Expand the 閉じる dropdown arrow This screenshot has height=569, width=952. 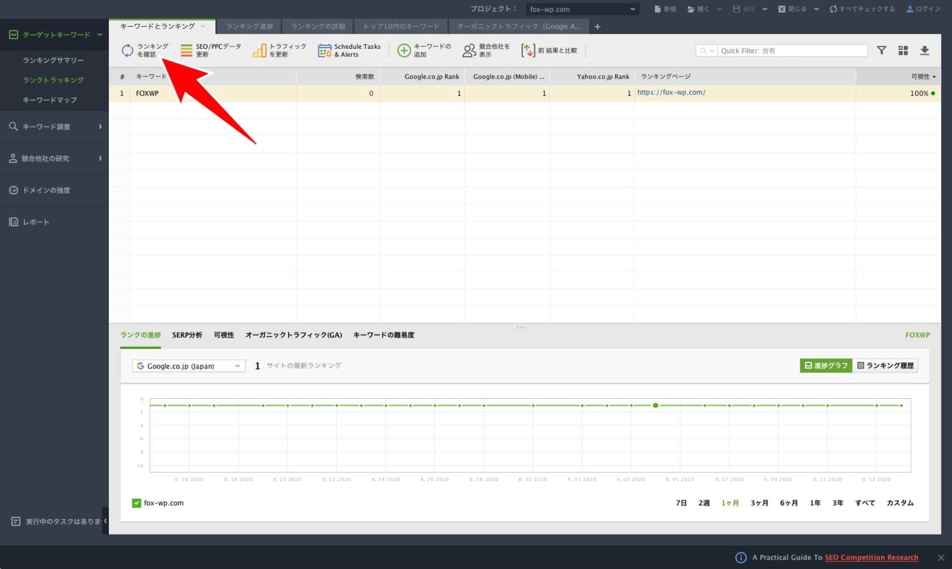(816, 9)
